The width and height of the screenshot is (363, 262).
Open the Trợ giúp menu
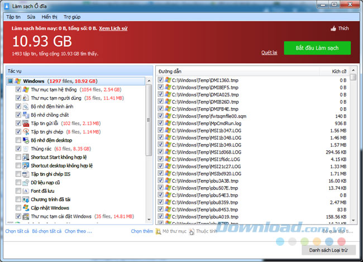pos(72,17)
